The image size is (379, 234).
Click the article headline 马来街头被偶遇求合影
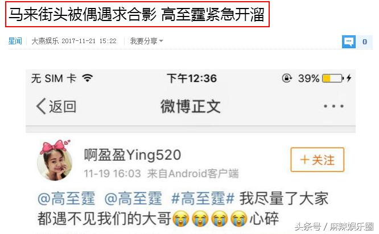pyautogui.click(x=83, y=14)
